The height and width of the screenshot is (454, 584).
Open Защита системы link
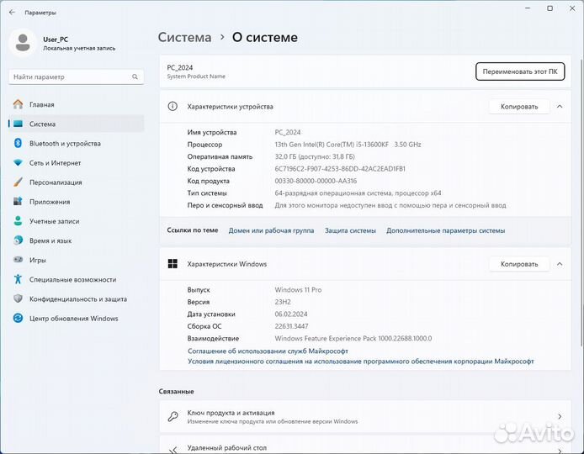pyautogui.click(x=350, y=230)
